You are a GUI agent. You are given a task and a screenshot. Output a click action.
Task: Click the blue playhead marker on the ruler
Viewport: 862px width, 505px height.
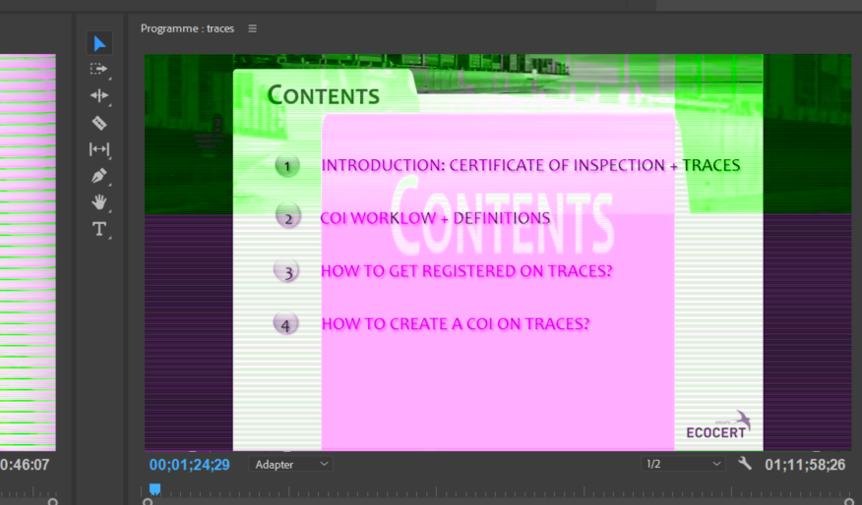pyautogui.click(x=154, y=488)
